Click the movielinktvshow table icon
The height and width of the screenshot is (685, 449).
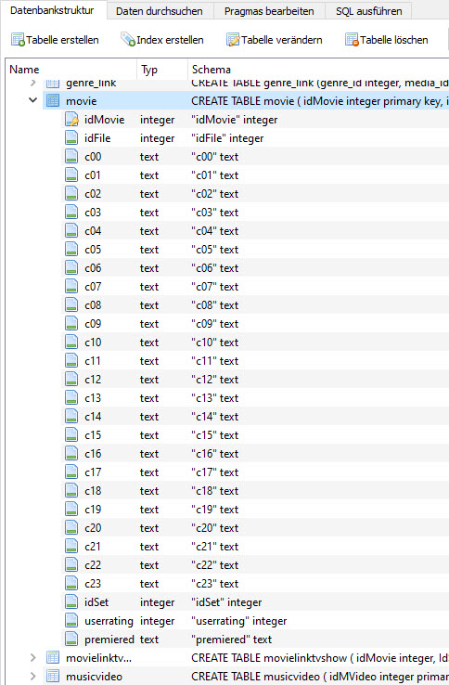[53, 657]
